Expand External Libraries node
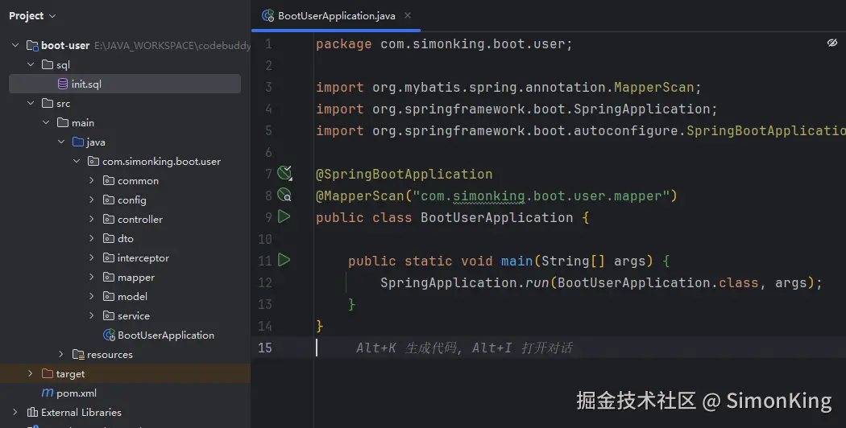 pyautogui.click(x=16, y=412)
